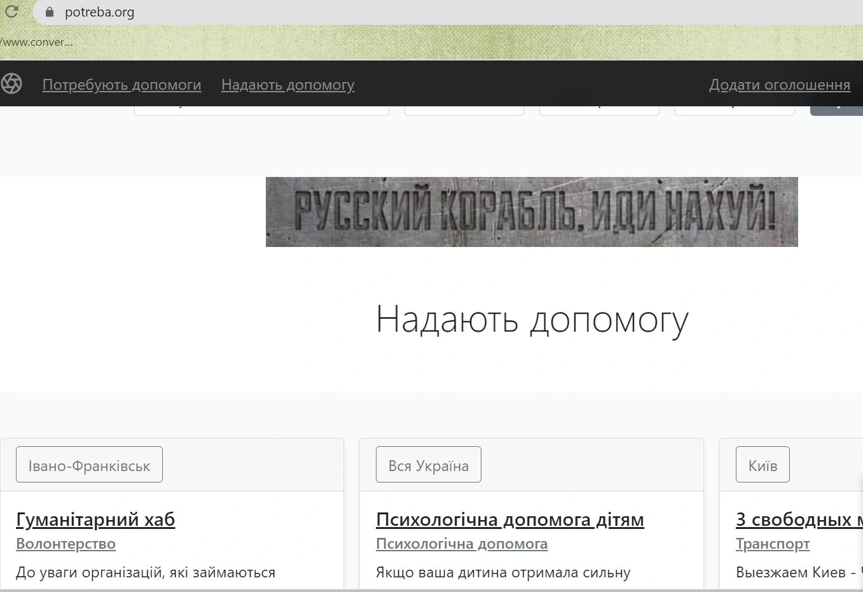Open the 'Гуманітарний хаб' listing title
863x592 pixels.
[x=95, y=519]
